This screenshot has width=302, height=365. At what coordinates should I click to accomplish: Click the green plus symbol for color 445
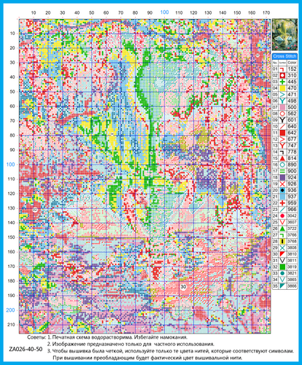pyautogui.click(x=282, y=82)
